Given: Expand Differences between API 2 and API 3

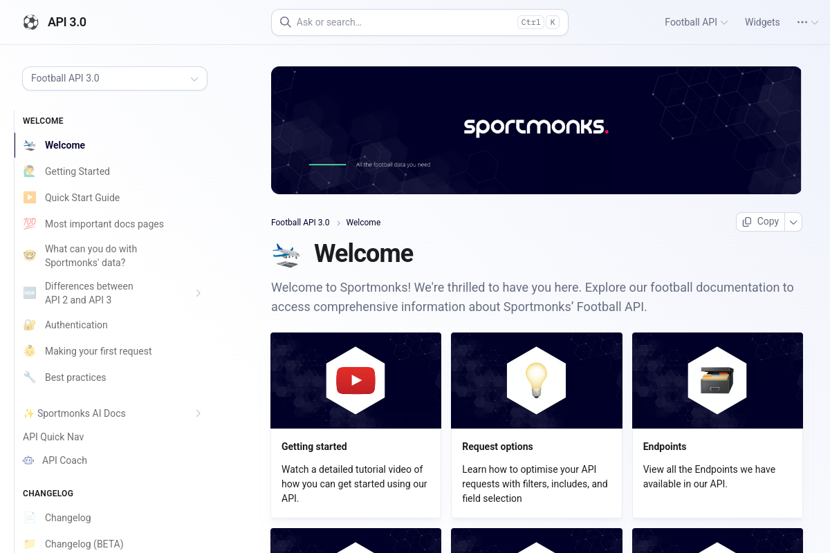Looking at the screenshot, I should point(198,293).
